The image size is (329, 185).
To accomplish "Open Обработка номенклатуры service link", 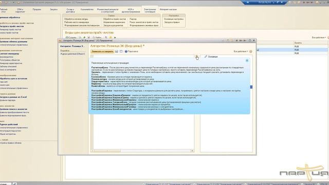I will [76, 19].
